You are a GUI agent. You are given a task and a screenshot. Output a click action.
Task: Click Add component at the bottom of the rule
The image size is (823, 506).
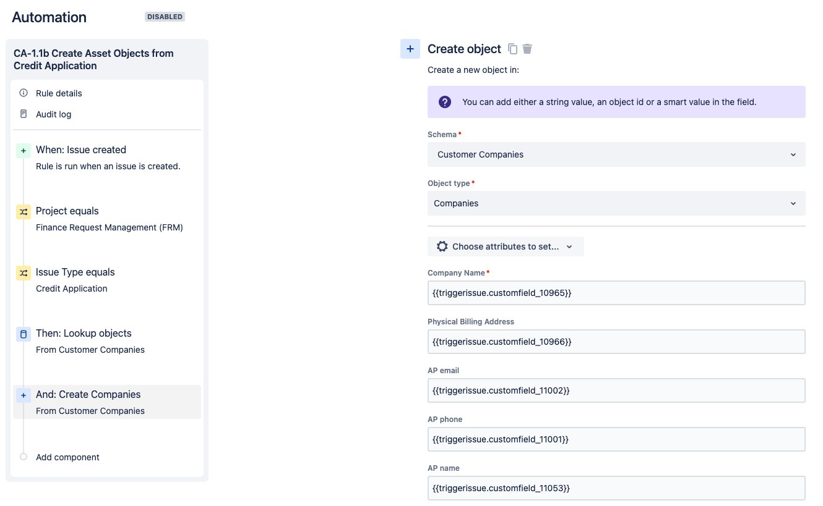click(x=67, y=457)
